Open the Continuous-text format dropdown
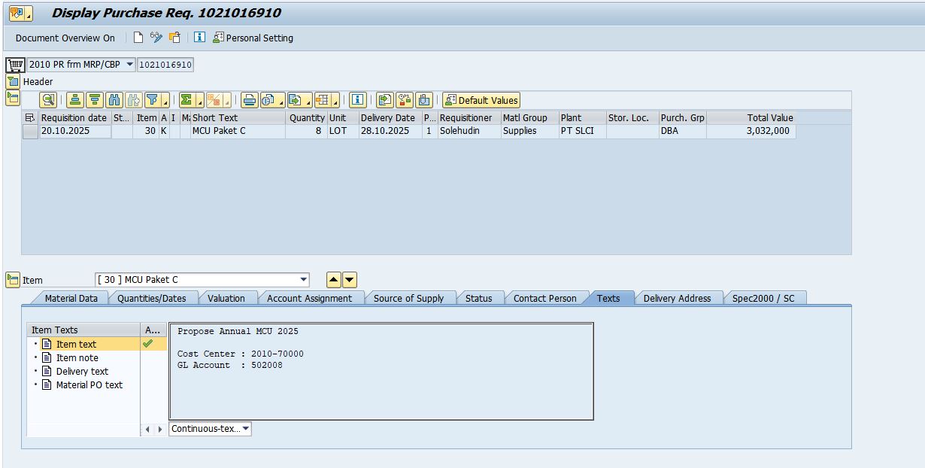The height and width of the screenshot is (468, 925). (246, 429)
